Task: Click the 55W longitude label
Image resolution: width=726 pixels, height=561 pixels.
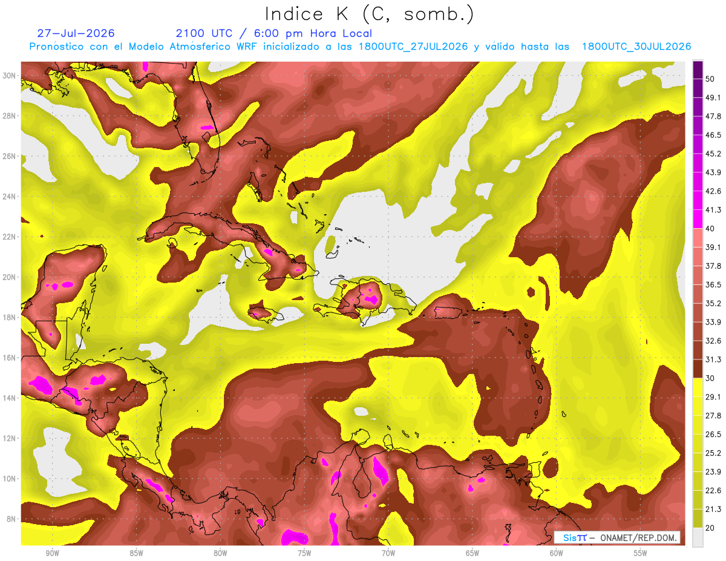Action: 640,554
